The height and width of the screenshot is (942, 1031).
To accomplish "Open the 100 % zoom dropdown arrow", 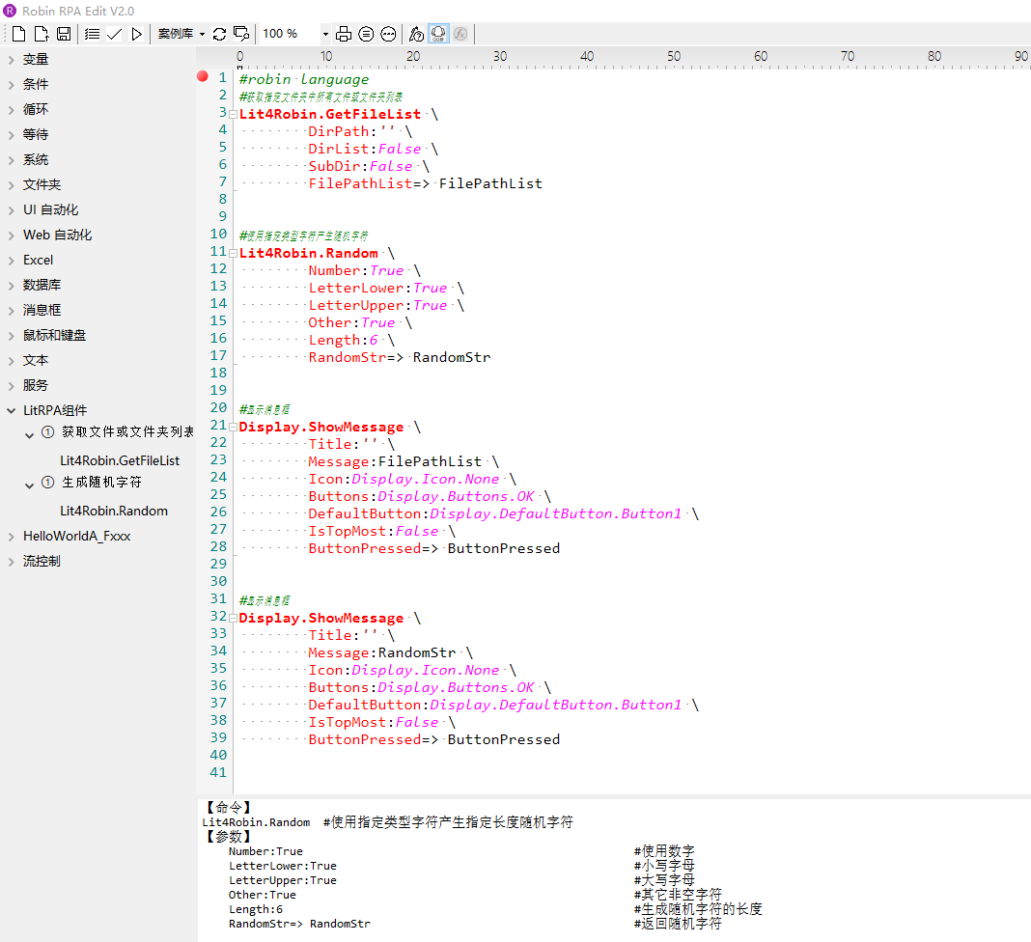I will [x=324, y=34].
